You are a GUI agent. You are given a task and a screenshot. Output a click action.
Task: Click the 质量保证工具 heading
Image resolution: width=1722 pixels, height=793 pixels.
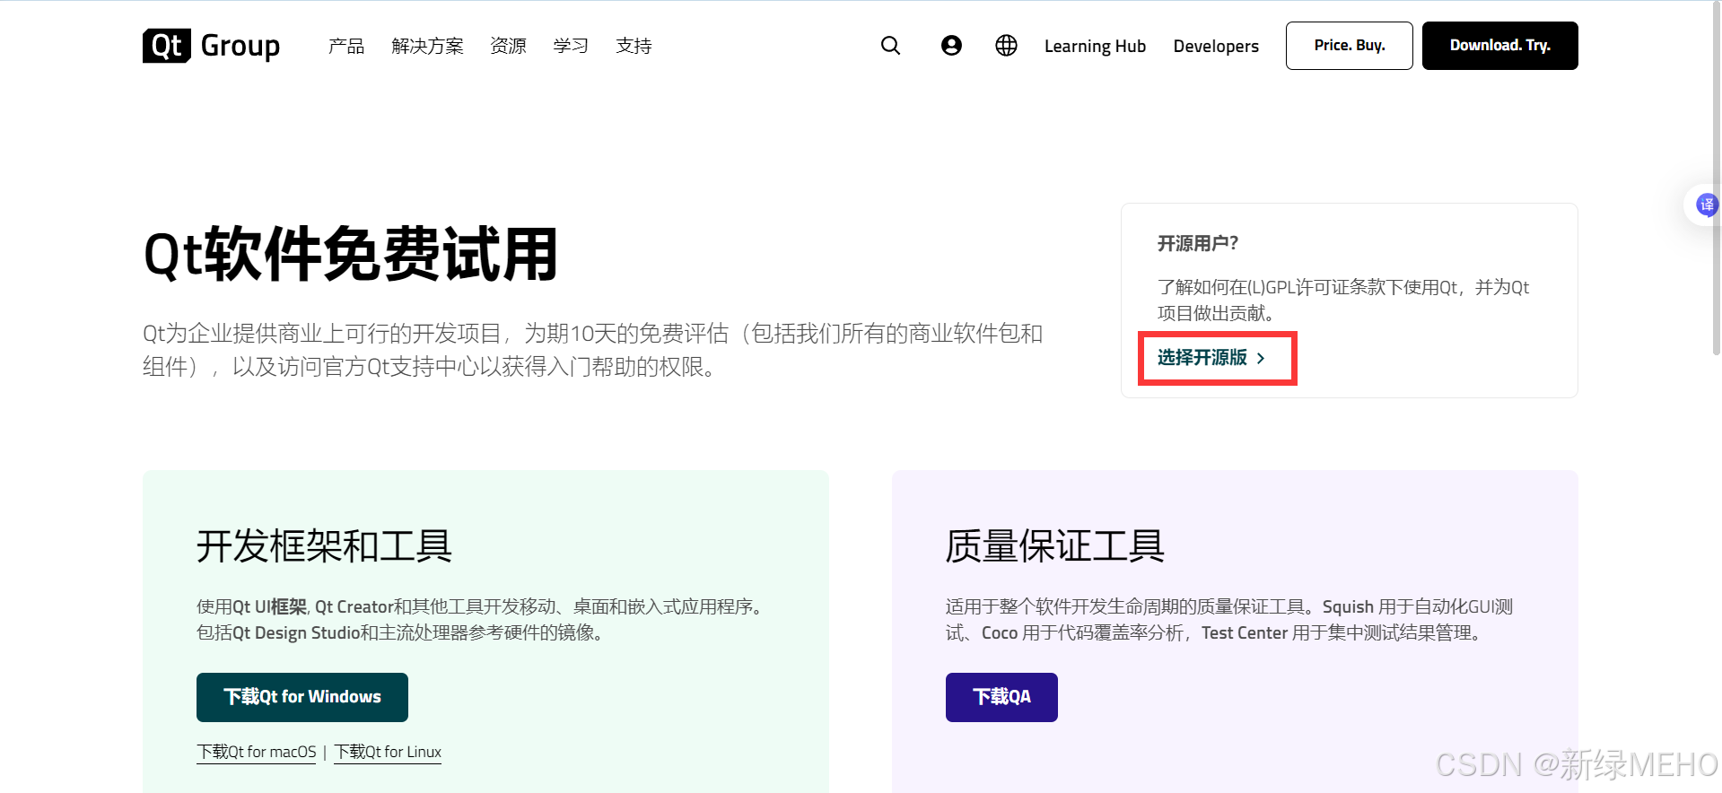pos(1055,546)
